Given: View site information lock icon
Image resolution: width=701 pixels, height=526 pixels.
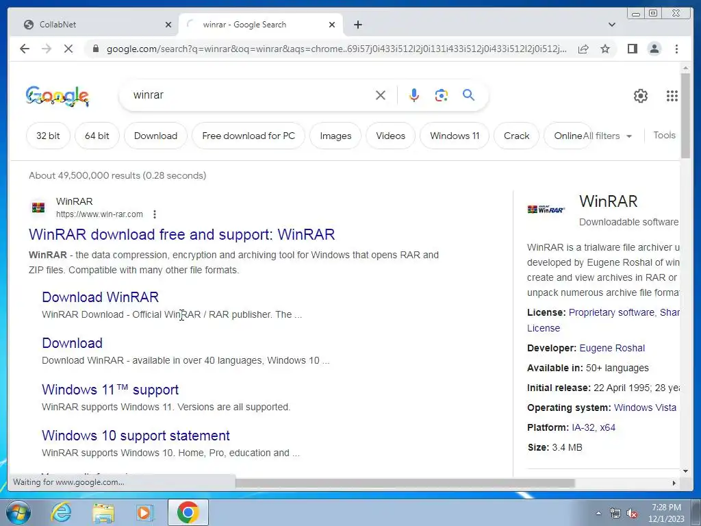Looking at the screenshot, I should (96, 49).
